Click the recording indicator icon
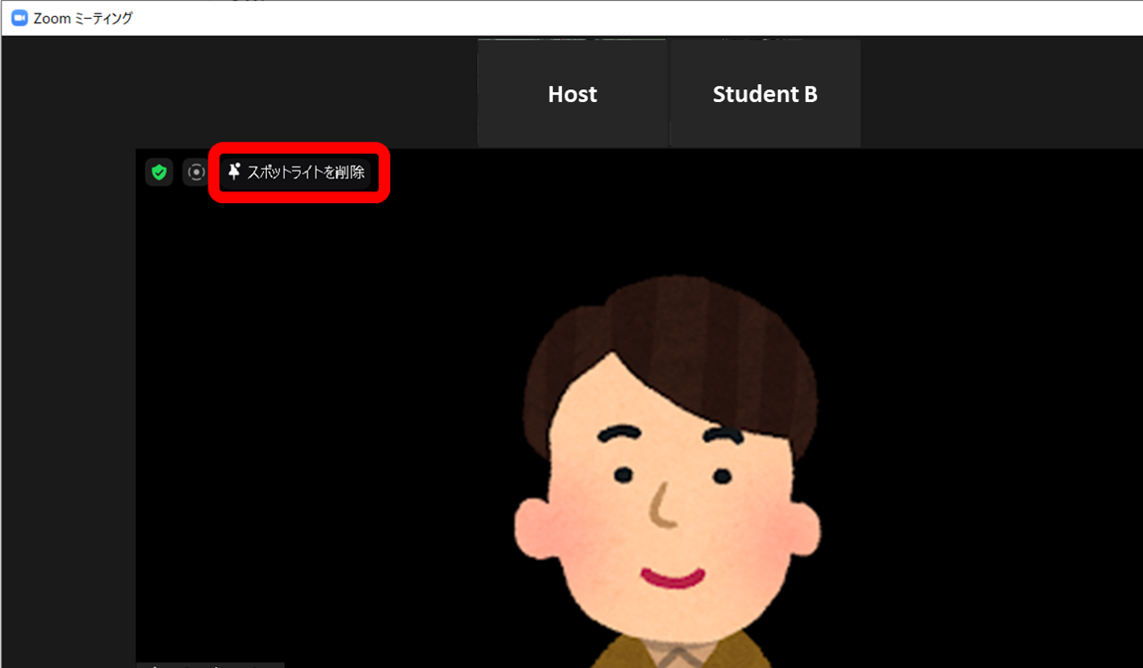 (195, 172)
